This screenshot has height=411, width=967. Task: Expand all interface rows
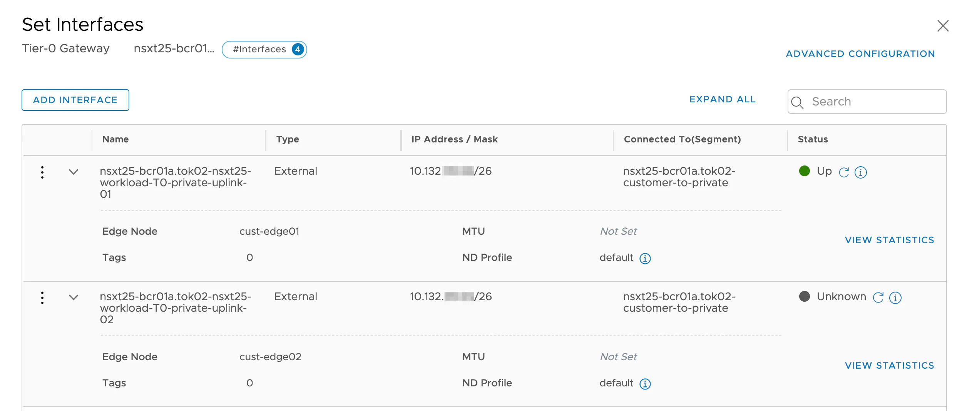point(722,99)
